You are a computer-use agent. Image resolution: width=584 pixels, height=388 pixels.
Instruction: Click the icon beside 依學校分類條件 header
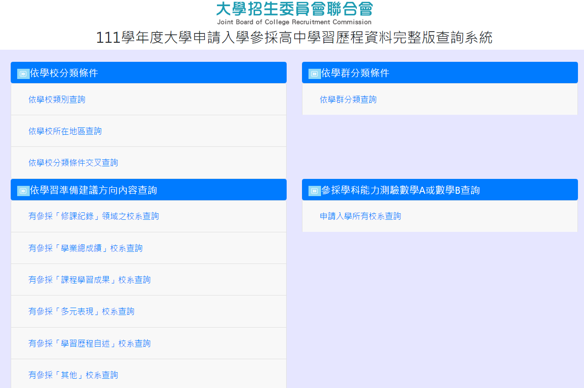click(x=23, y=73)
